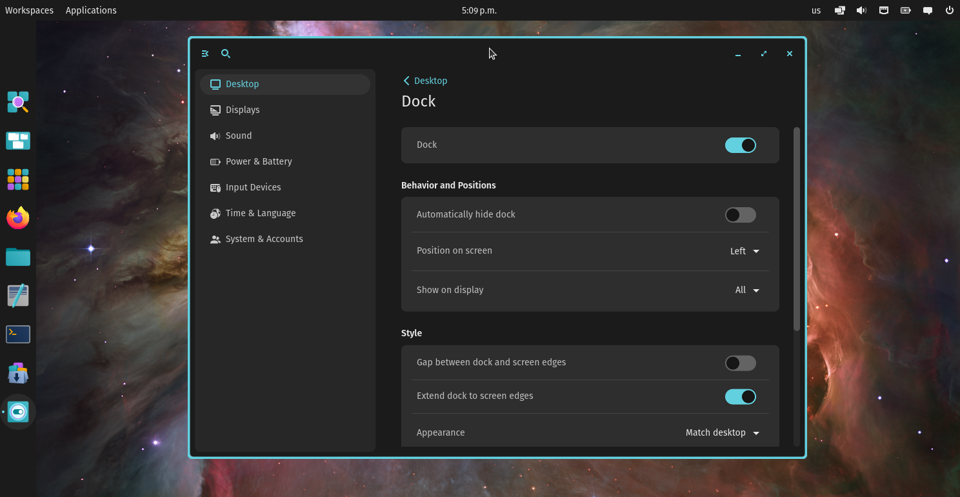Image resolution: width=960 pixels, height=497 pixels.
Task: Open the power menu icon in the top panel
Action: click(x=950, y=10)
